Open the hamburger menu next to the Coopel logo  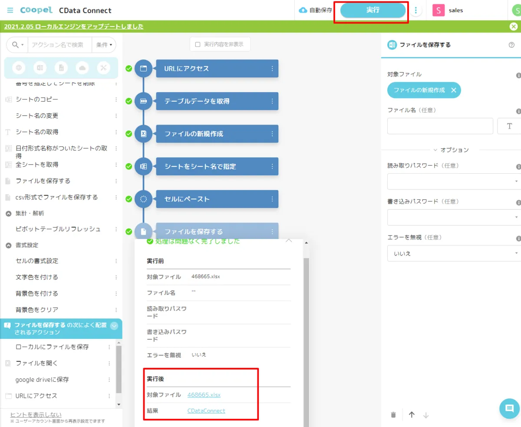(x=10, y=10)
